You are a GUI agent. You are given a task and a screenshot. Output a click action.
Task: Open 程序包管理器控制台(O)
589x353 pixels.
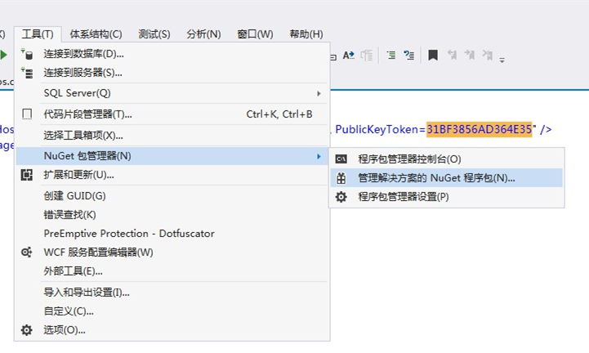447,159
